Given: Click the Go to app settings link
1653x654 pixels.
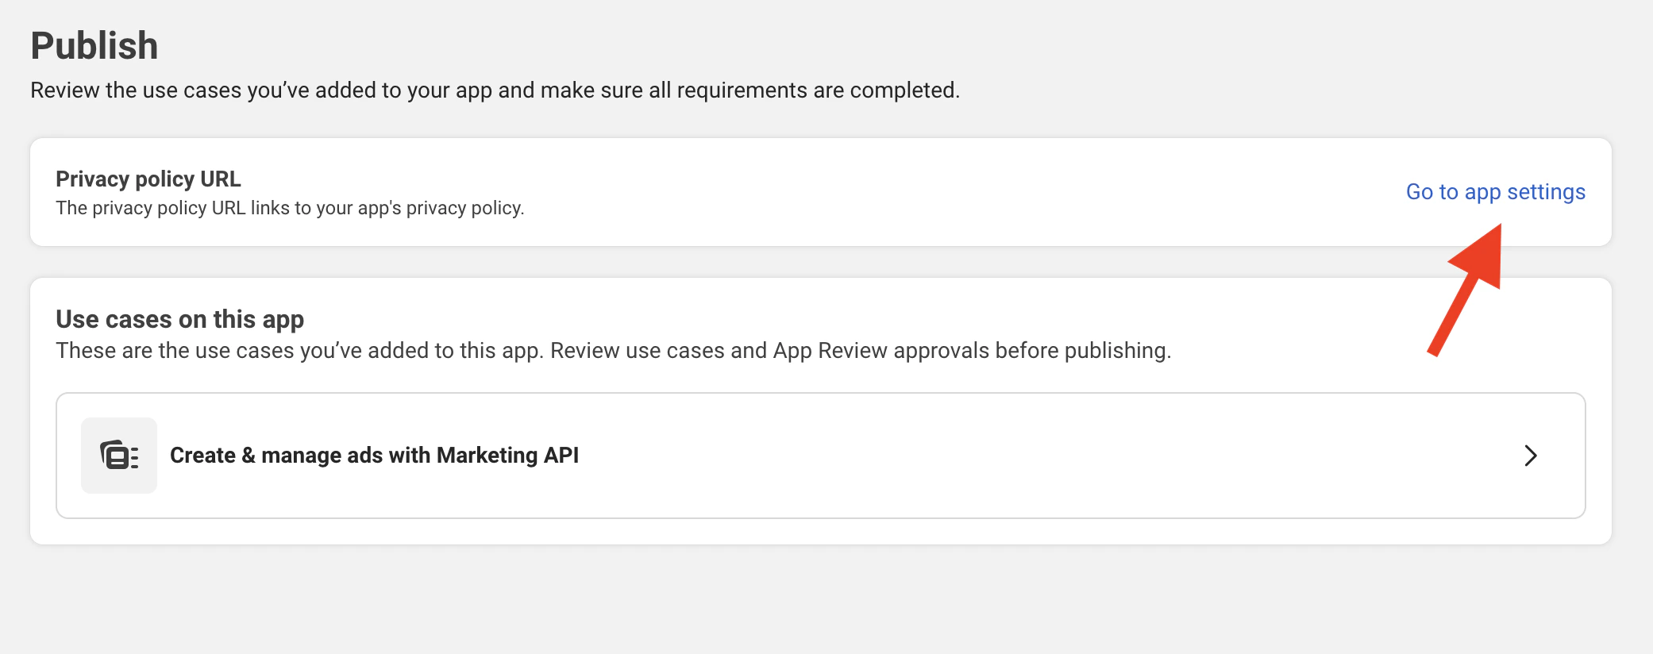Looking at the screenshot, I should point(1495,192).
